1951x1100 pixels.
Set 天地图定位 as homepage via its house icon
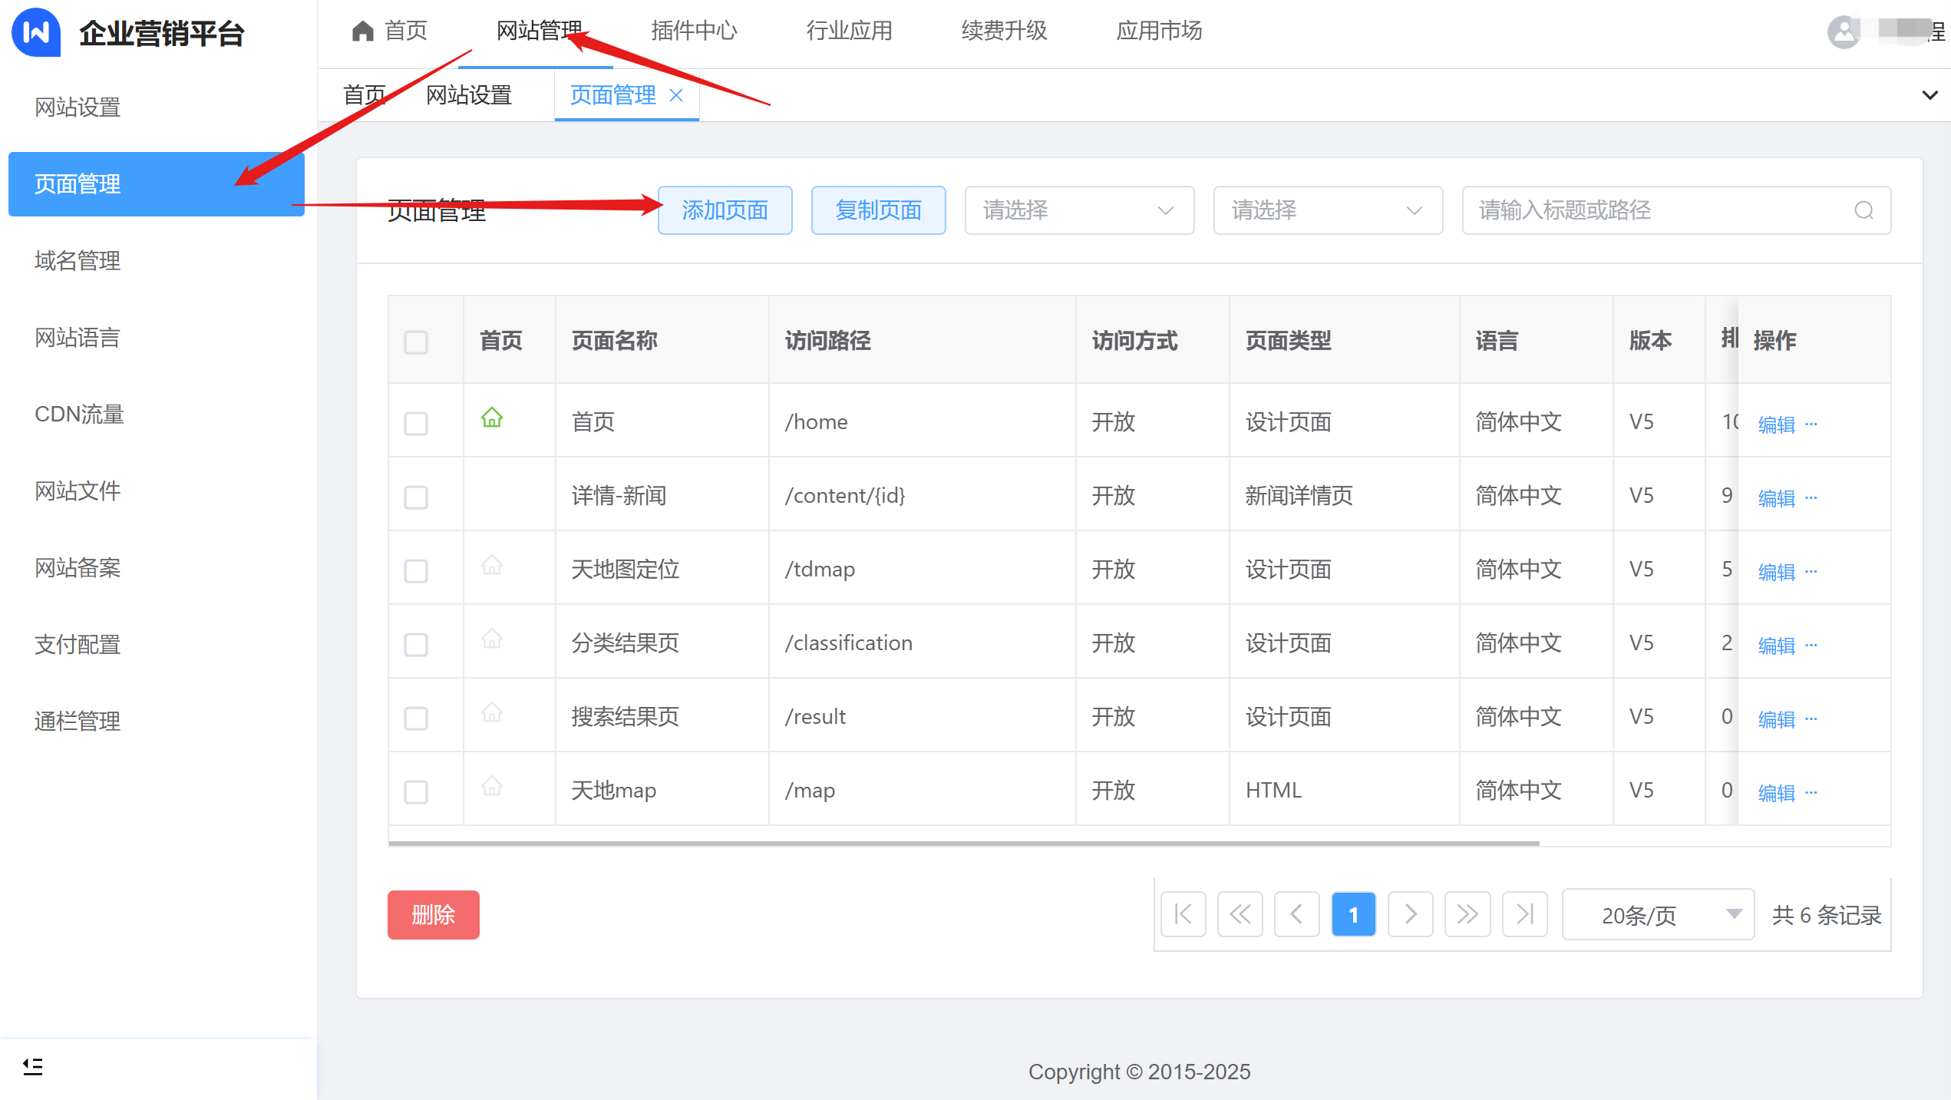(492, 566)
